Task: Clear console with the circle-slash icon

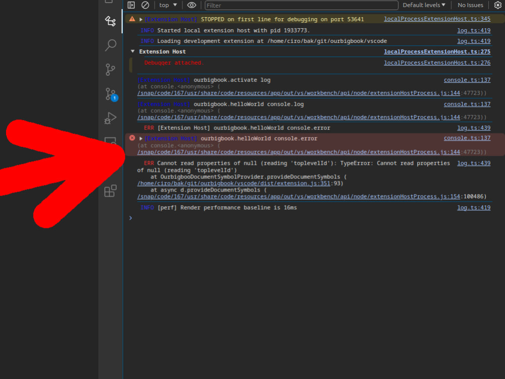Action: 145,5
